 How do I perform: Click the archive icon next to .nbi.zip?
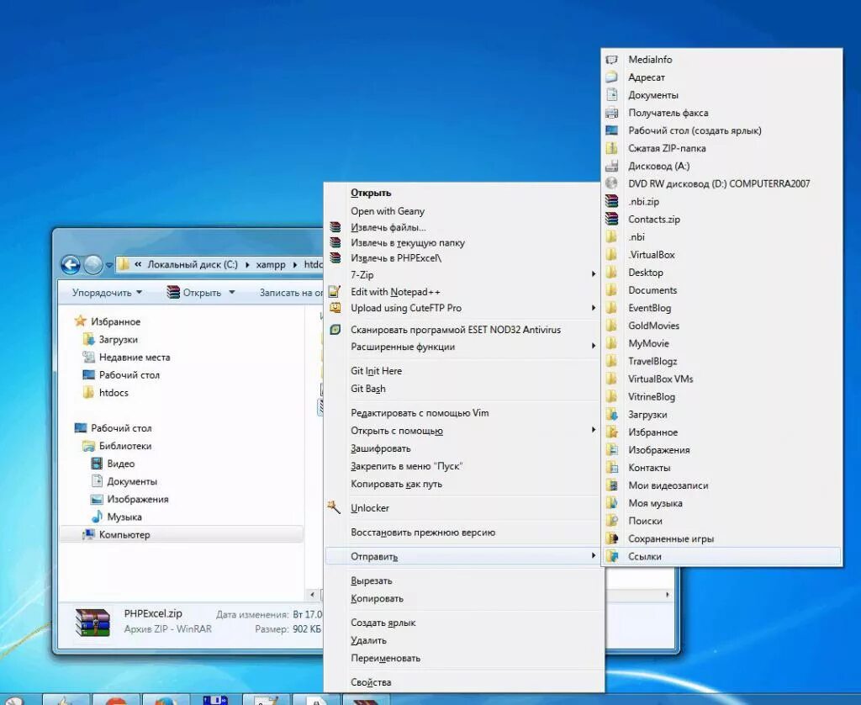612,202
